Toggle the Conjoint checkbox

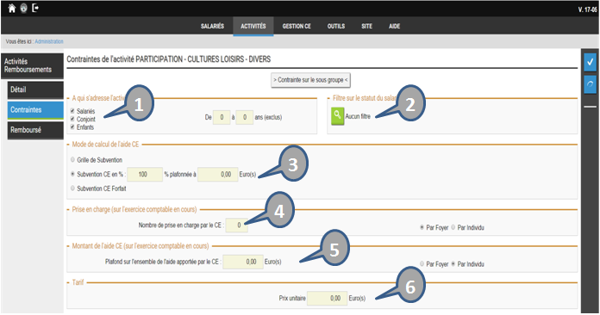point(72,119)
